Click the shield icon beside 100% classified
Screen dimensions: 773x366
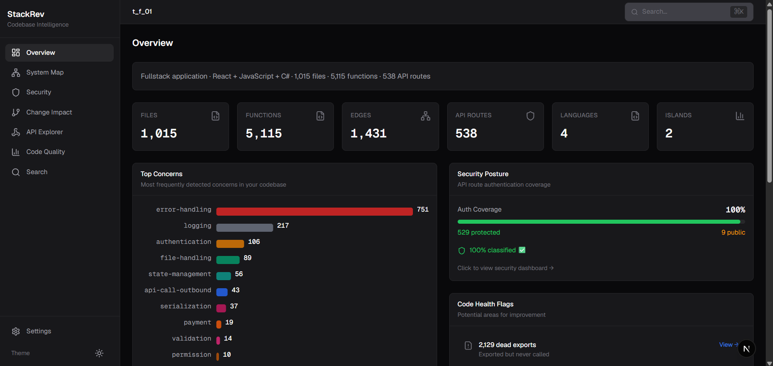point(462,251)
